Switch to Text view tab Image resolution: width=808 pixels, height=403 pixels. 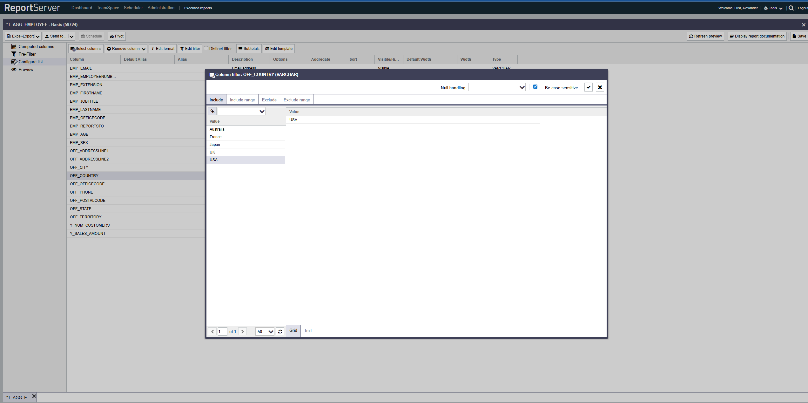click(308, 331)
